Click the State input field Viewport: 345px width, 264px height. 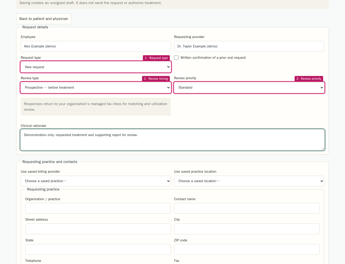[98, 249]
